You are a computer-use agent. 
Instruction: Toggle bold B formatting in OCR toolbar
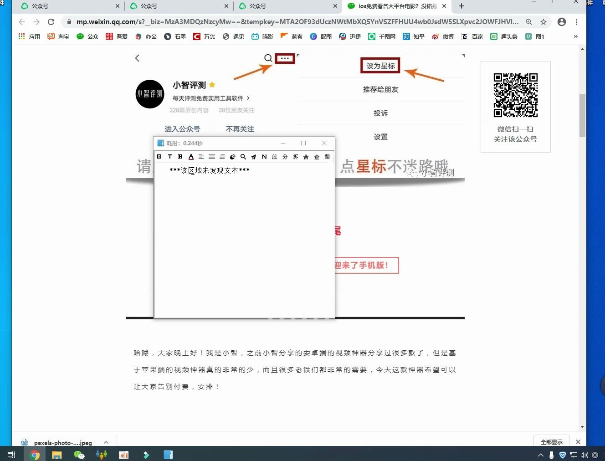(x=180, y=157)
